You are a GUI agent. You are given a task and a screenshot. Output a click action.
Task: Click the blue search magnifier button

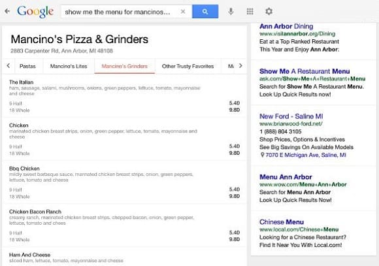click(x=205, y=11)
